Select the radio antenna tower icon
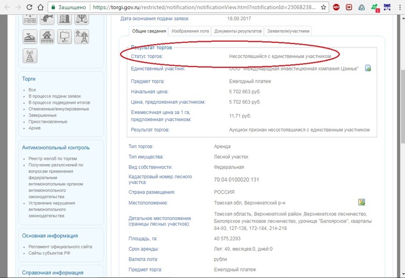405x278 pixels. click(x=30, y=55)
